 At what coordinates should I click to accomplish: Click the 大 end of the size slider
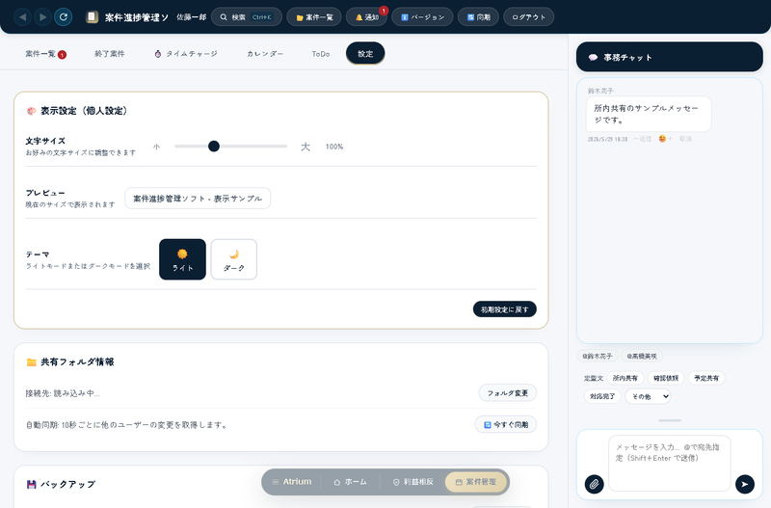[x=306, y=147]
